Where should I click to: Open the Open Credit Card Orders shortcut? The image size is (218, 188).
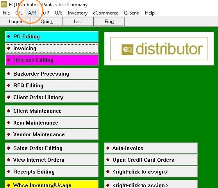[x=151, y=160]
